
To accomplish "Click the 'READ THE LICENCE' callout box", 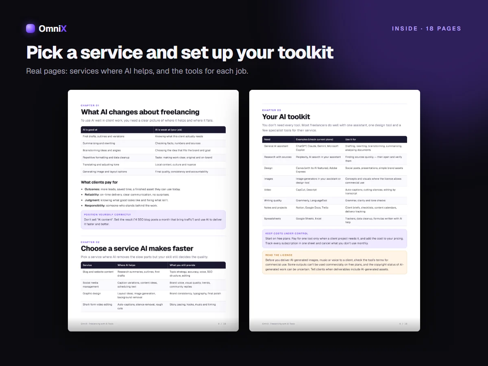I will (335, 262).
